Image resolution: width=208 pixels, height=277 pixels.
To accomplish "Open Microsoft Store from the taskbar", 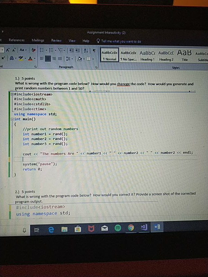I will pyautogui.click(x=78, y=229).
